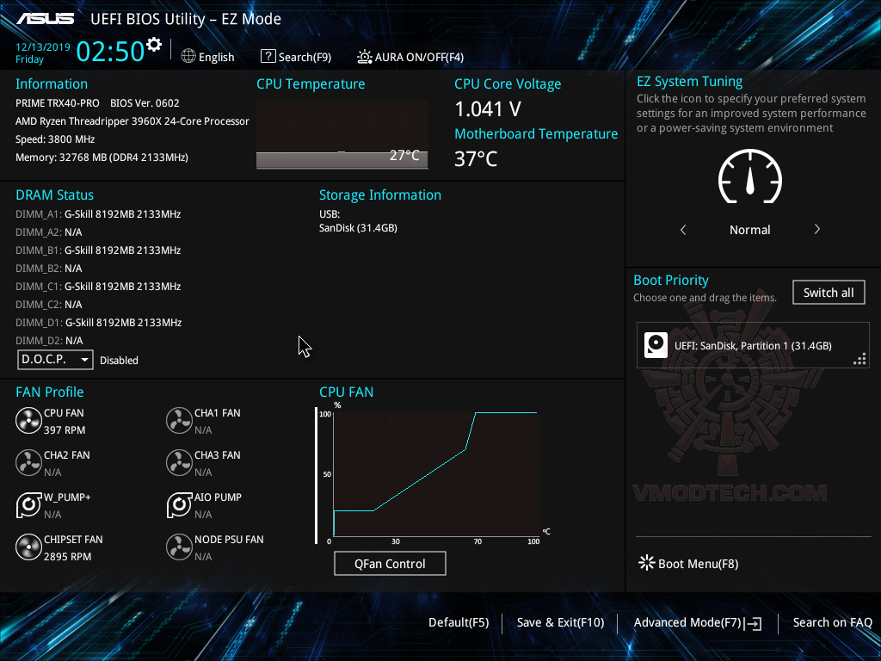Click DIMM_C1 G-Skill 8192MB entry

point(98,286)
